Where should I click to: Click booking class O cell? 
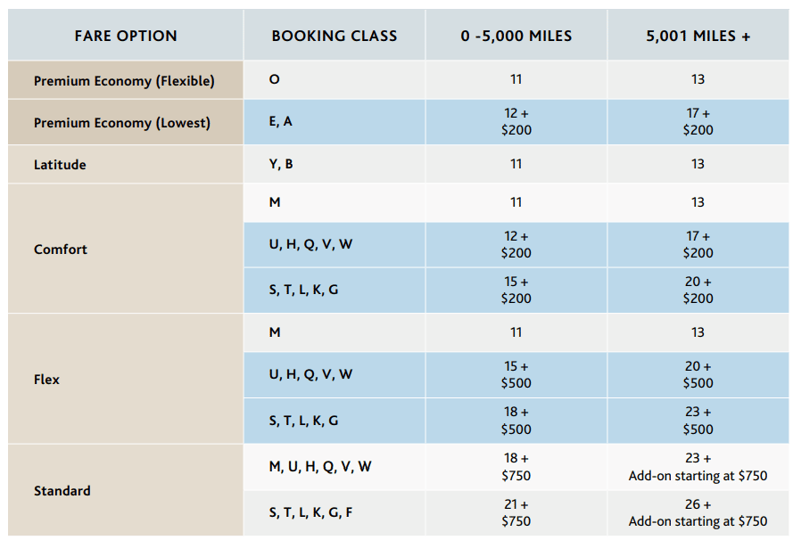pos(274,79)
